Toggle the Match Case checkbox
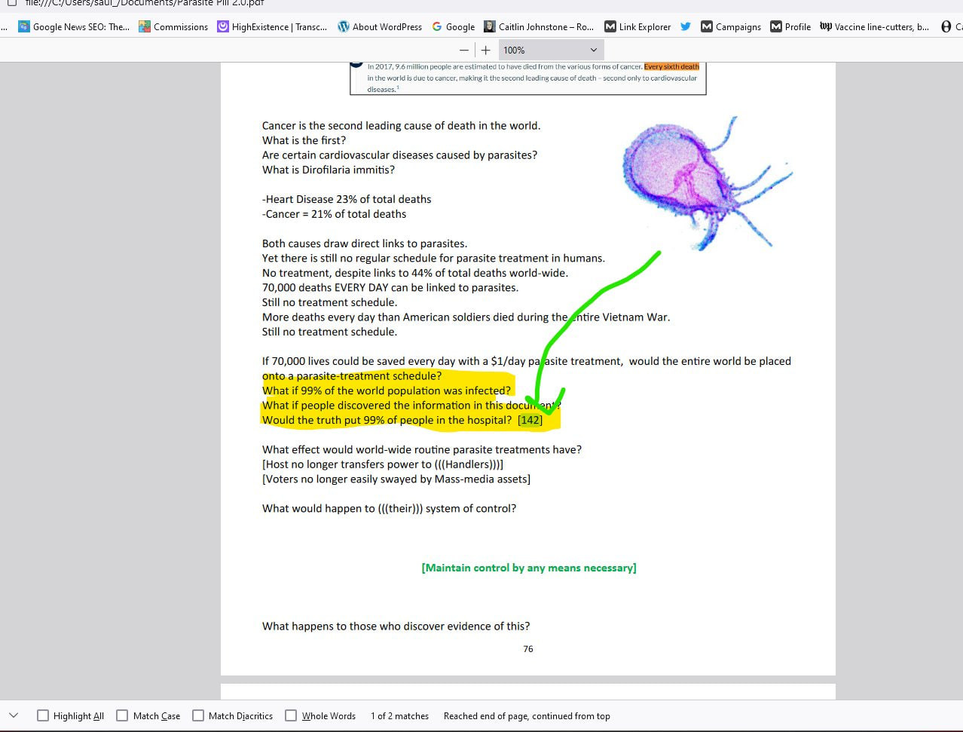 [x=122, y=715]
